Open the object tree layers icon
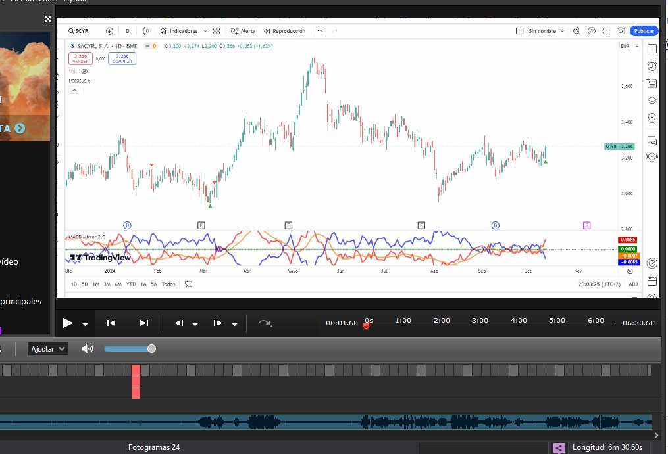 pyautogui.click(x=652, y=101)
